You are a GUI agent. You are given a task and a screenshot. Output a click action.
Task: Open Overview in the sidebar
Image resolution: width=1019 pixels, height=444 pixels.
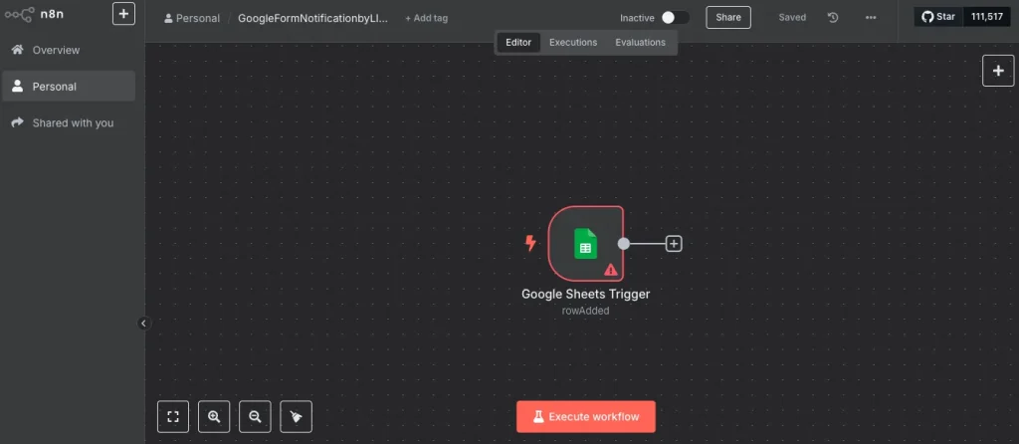coord(56,50)
